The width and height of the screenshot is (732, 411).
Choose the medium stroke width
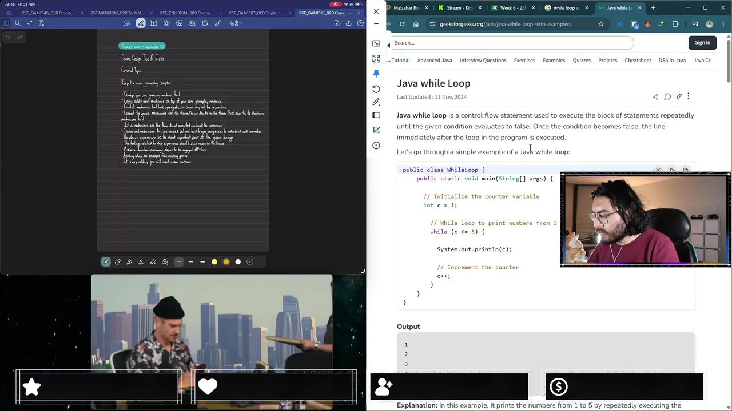point(191,262)
